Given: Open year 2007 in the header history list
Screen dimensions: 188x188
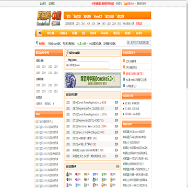Looking at the screenshot, I should (x=104, y=23).
